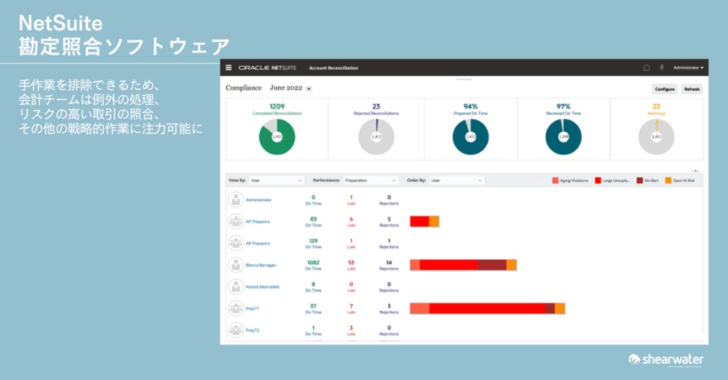Click 53 Late for Blanca Barragan
This screenshot has height=380, width=728.
click(x=351, y=266)
